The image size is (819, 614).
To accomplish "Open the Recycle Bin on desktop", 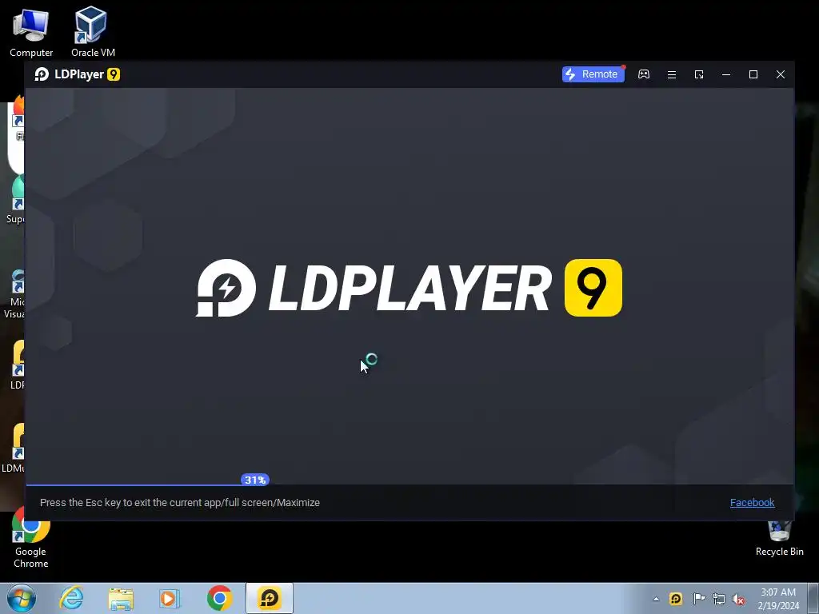I will coord(779,538).
